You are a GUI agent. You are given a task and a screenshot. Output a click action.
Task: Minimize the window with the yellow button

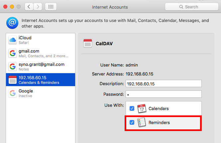pyautogui.click(x=12, y=7)
